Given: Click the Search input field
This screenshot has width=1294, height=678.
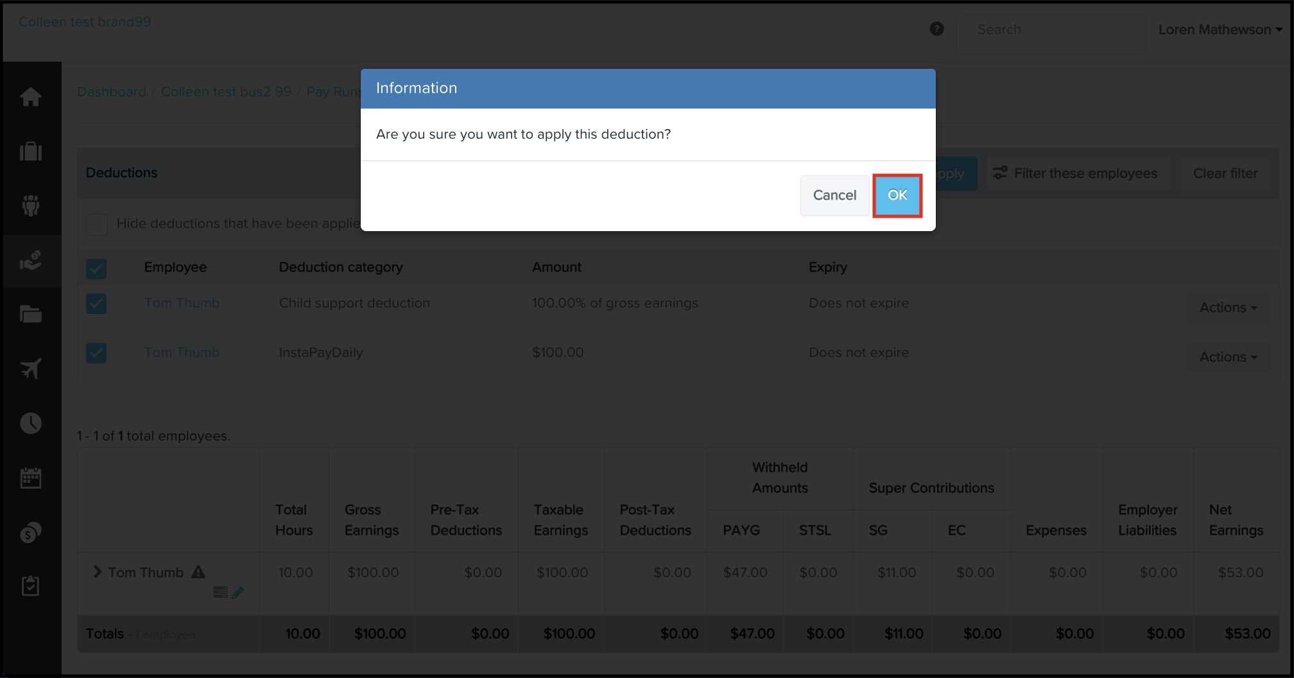Looking at the screenshot, I should point(1050,30).
